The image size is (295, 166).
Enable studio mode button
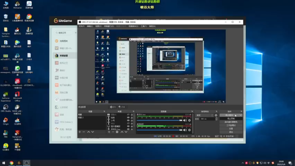tap(231, 125)
